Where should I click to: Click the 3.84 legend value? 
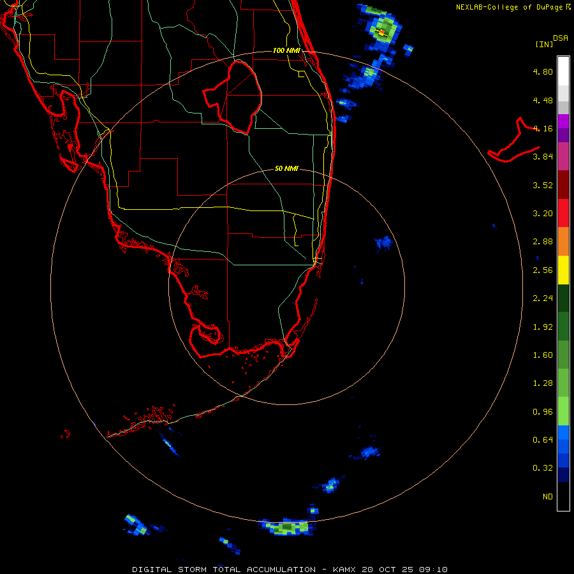[x=543, y=157]
